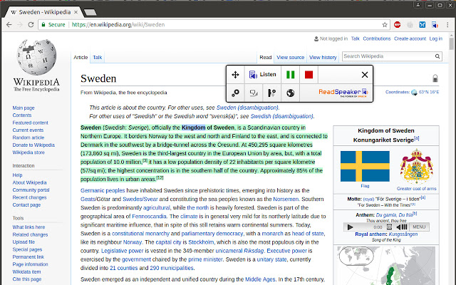The width and height of the screenshot is (456, 285).
Task: Bookmark this page with the star icon
Action: (385, 24)
